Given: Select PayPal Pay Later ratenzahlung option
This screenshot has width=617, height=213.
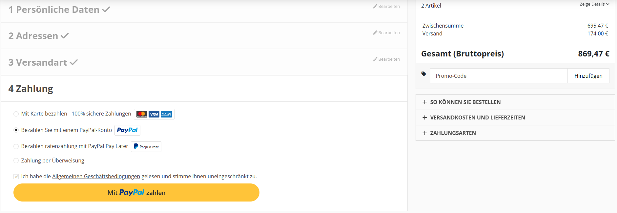Looking at the screenshot, I should (16, 146).
